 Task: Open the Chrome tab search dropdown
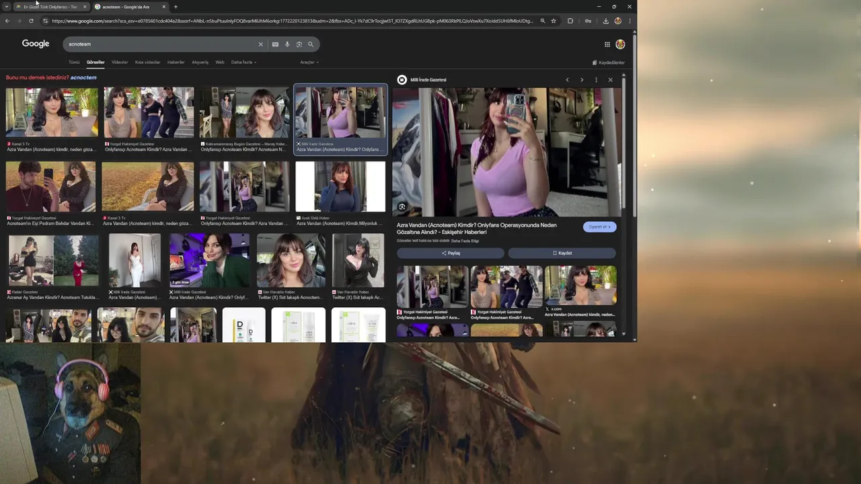(7, 7)
